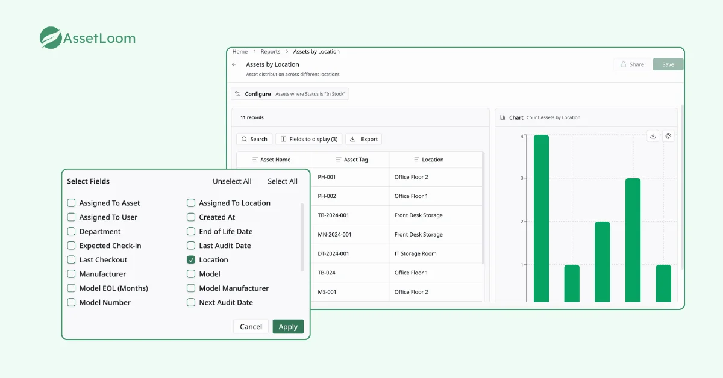Image resolution: width=723 pixels, height=378 pixels.
Task: Check the Expected Check-in checkbox
Action: pyautogui.click(x=71, y=246)
